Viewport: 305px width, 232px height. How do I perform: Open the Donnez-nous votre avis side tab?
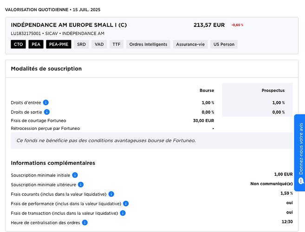(300, 153)
